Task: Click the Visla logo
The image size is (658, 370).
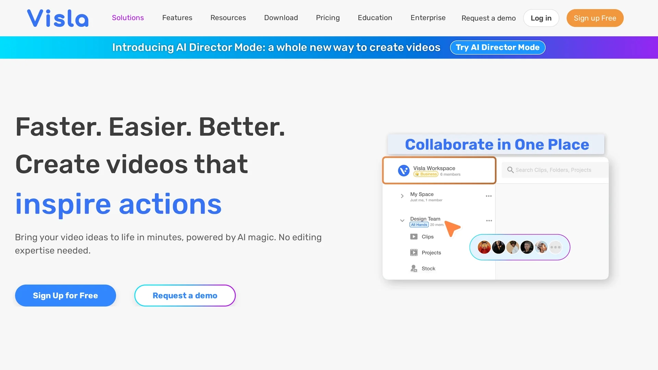Action: [58, 18]
